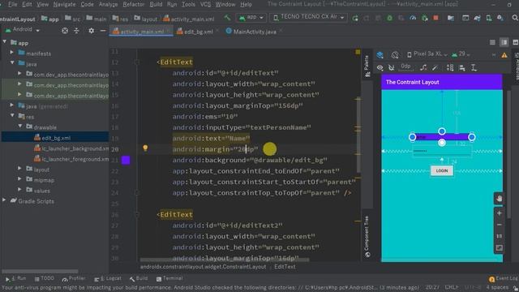
Task: Collapse all in Project panel
Action: click(x=76, y=31)
